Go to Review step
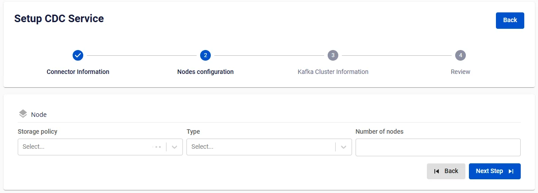 [x=461, y=72]
